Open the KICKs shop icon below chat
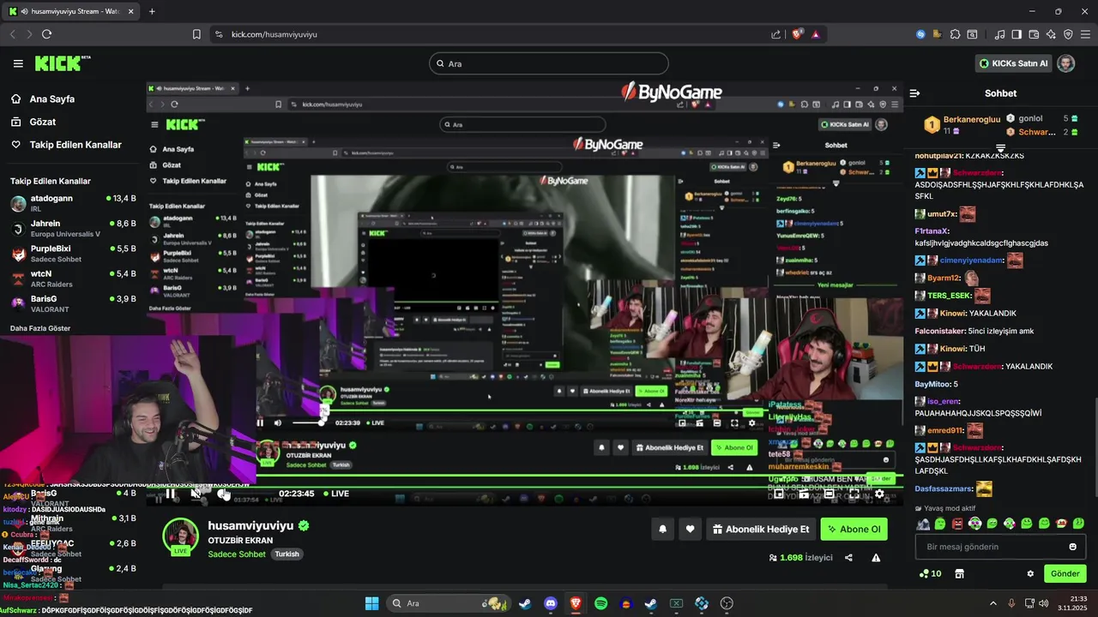The image size is (1098, 617). [959, 573]
